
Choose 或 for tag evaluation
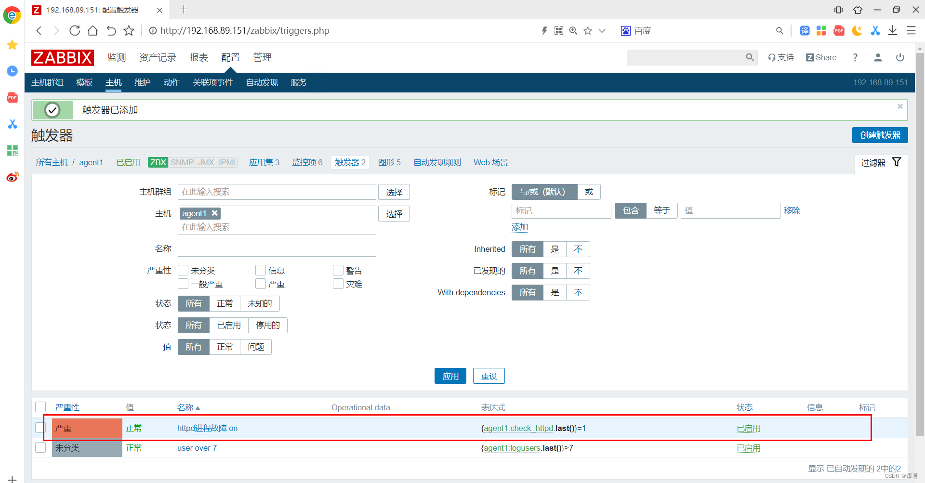(589, 192)
